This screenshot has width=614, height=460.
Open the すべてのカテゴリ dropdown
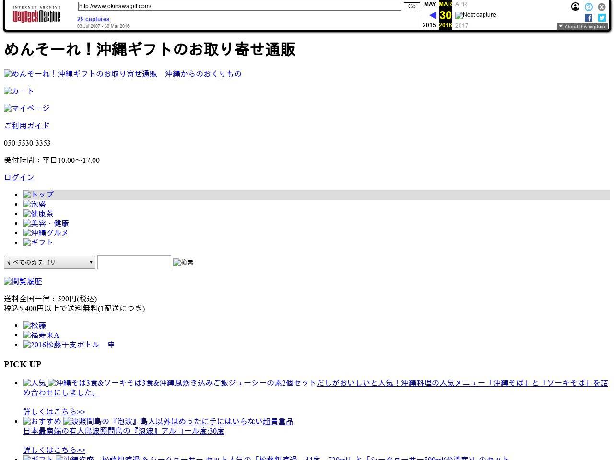49,262
